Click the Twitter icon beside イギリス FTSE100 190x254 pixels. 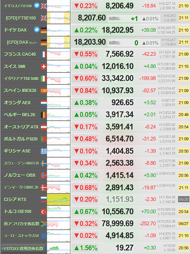37,6
